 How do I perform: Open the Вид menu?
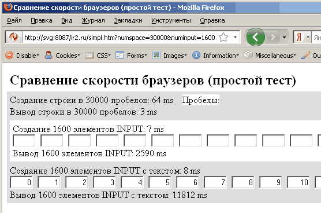tap(67, 20)
